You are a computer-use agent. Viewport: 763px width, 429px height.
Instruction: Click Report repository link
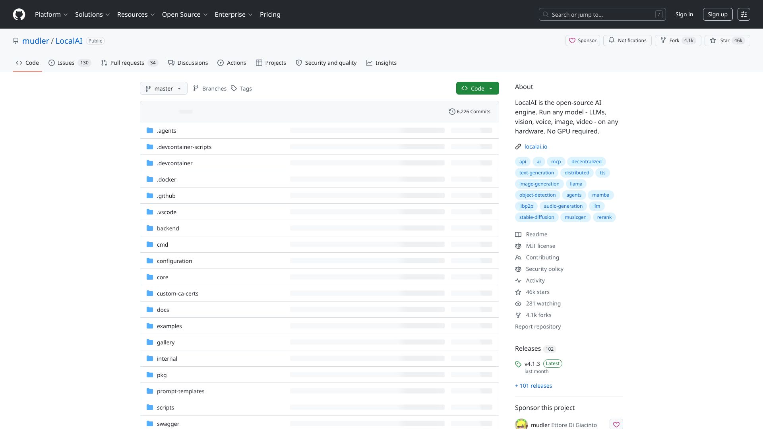coord(538,327)
